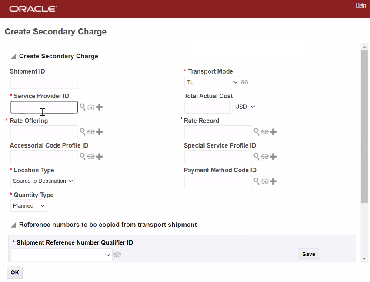Click plus icon next to Service Provider ID
The image size is (370, 282).
click(x=100, y=107)
